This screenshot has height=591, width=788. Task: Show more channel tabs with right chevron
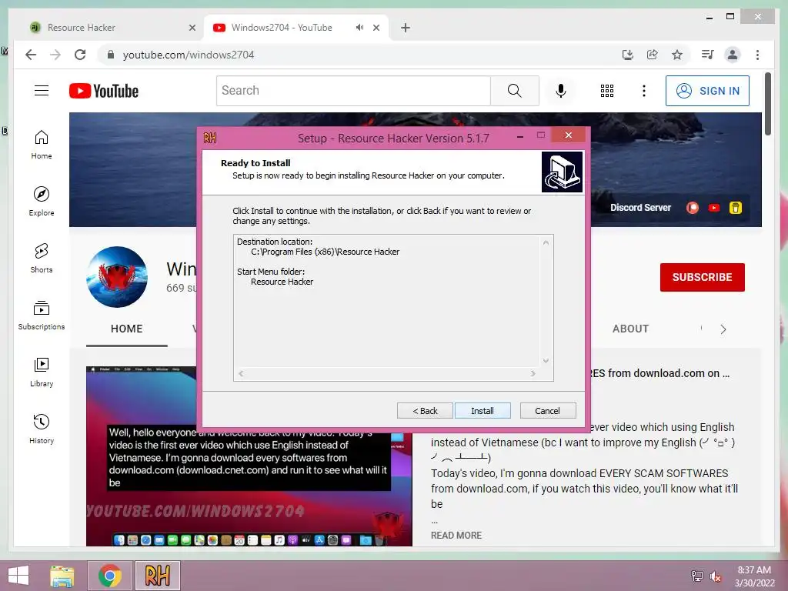pos(723,329)
